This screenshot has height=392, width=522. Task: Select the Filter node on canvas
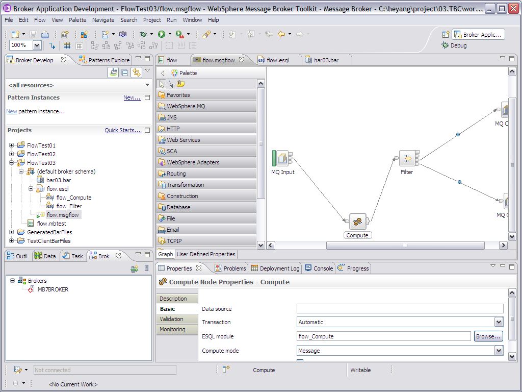(407, 158)
